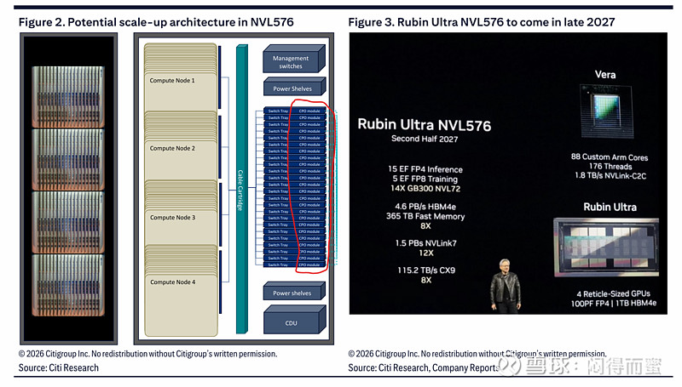Click '1.8 TB/s NVLink-C2C' line
The width and height of the screenshot is (682, 387).
610,176
